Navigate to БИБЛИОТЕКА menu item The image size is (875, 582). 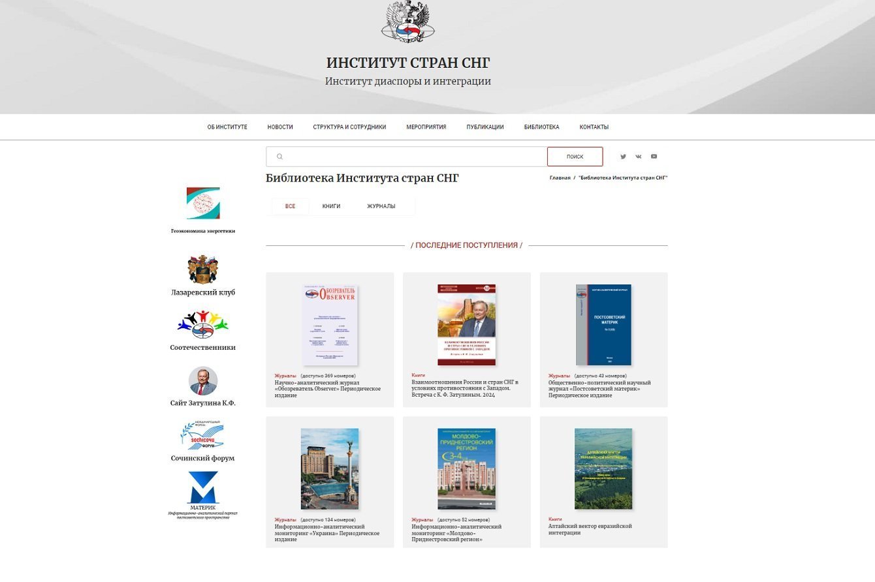[541, 127]
